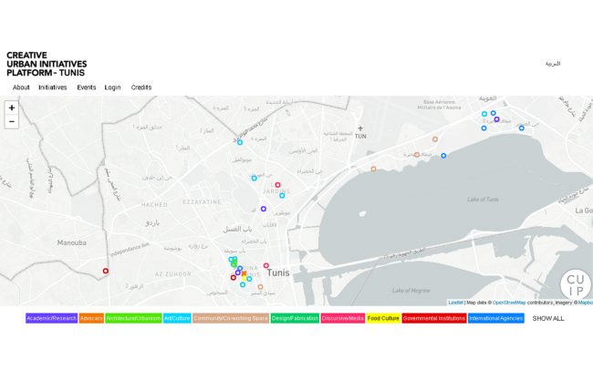Click the Creative Urban Initiatives Platform logo
This screenshot has width=593, height=370.
pyautogui.click(x=47, y=64)
